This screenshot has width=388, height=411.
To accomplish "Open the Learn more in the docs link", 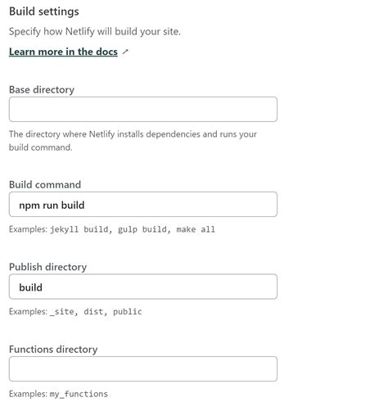I will [x=63, y=52].
